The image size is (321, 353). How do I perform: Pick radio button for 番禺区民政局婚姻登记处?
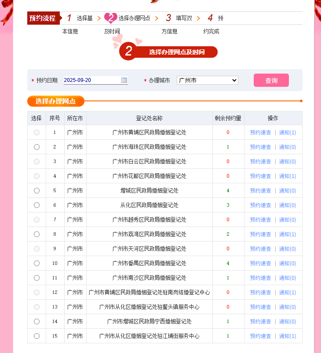point(36,263)
